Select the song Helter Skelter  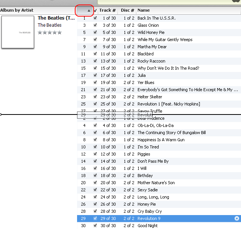[150, 97]
